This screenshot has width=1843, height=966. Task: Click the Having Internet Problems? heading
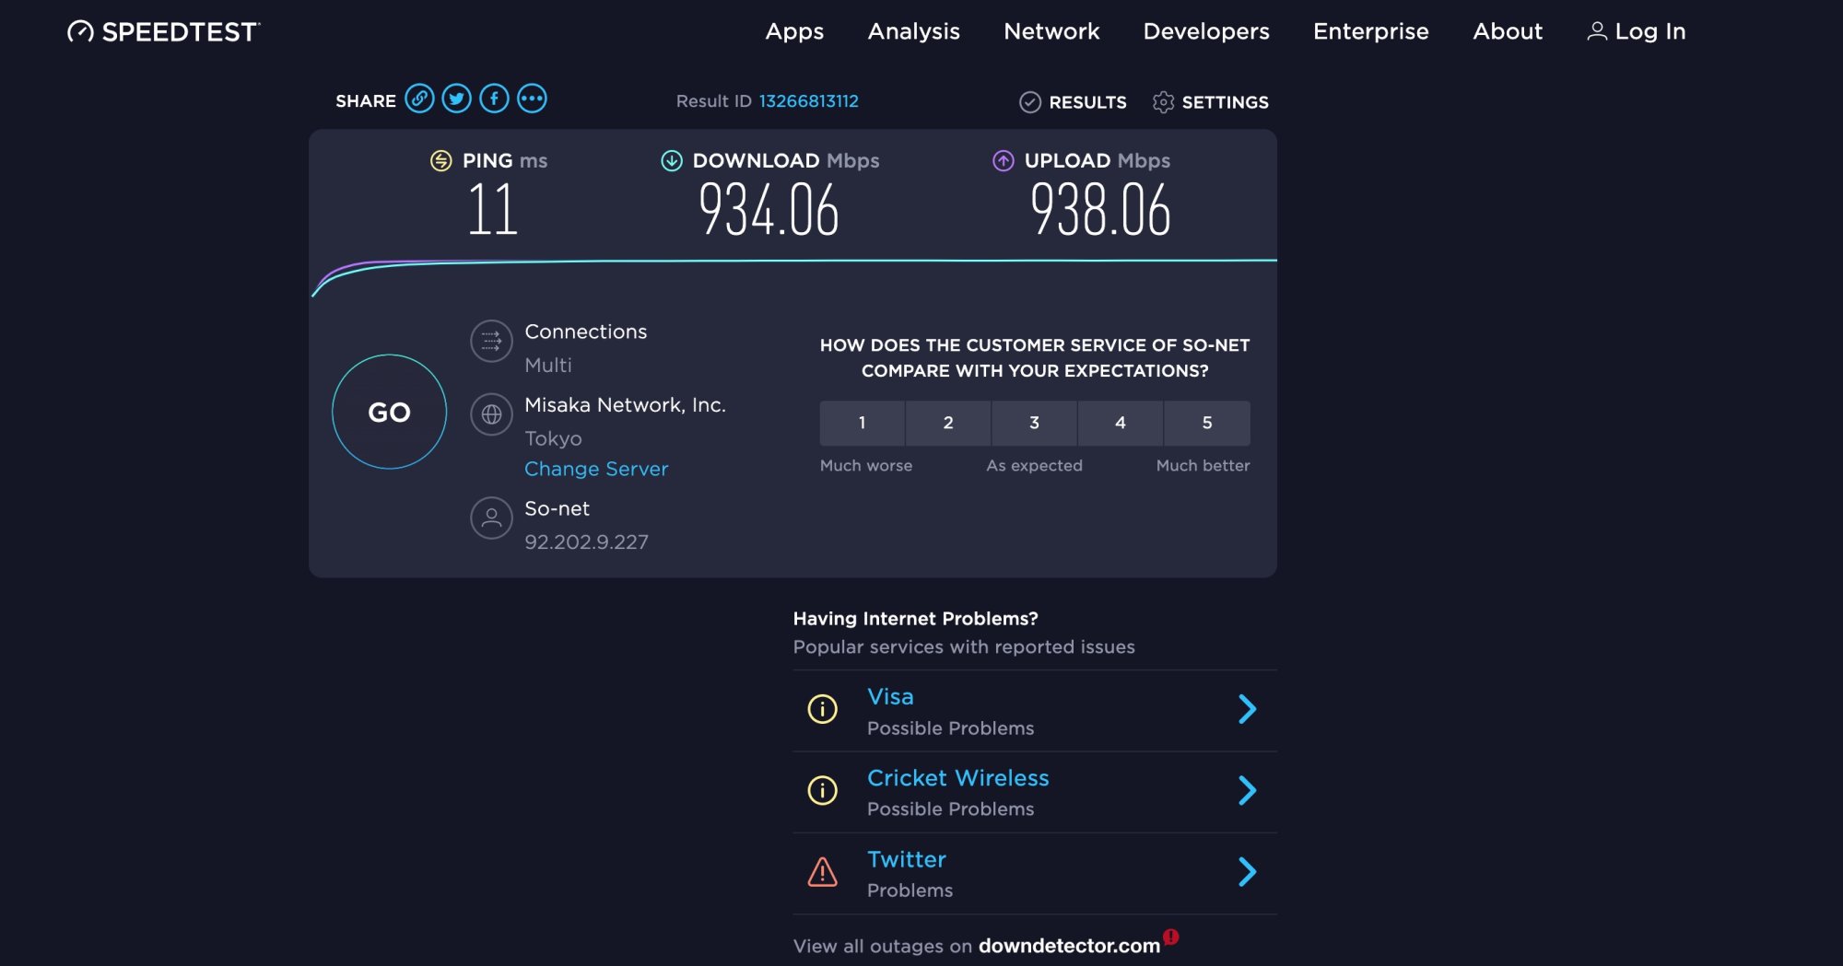[915, 619]
